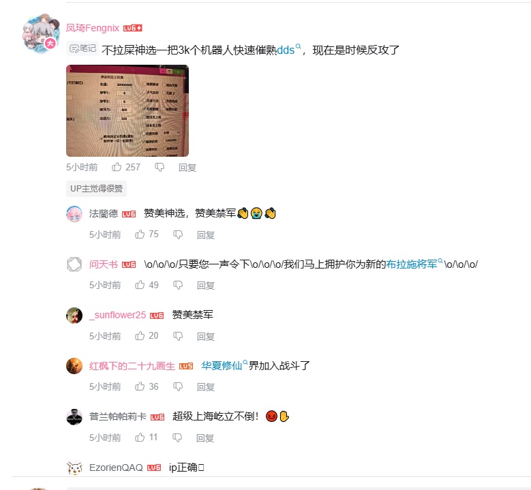The height and width of the screenshot is (490, 531).
Task: Dislike the top comment by 凤琦Fengnix
Action: [x=160, y=167]
